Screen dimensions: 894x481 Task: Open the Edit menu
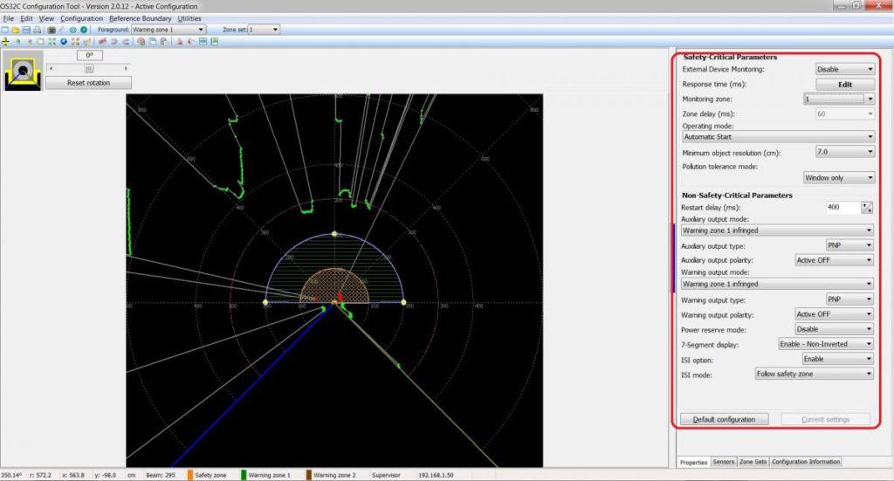tap(26, 18)
